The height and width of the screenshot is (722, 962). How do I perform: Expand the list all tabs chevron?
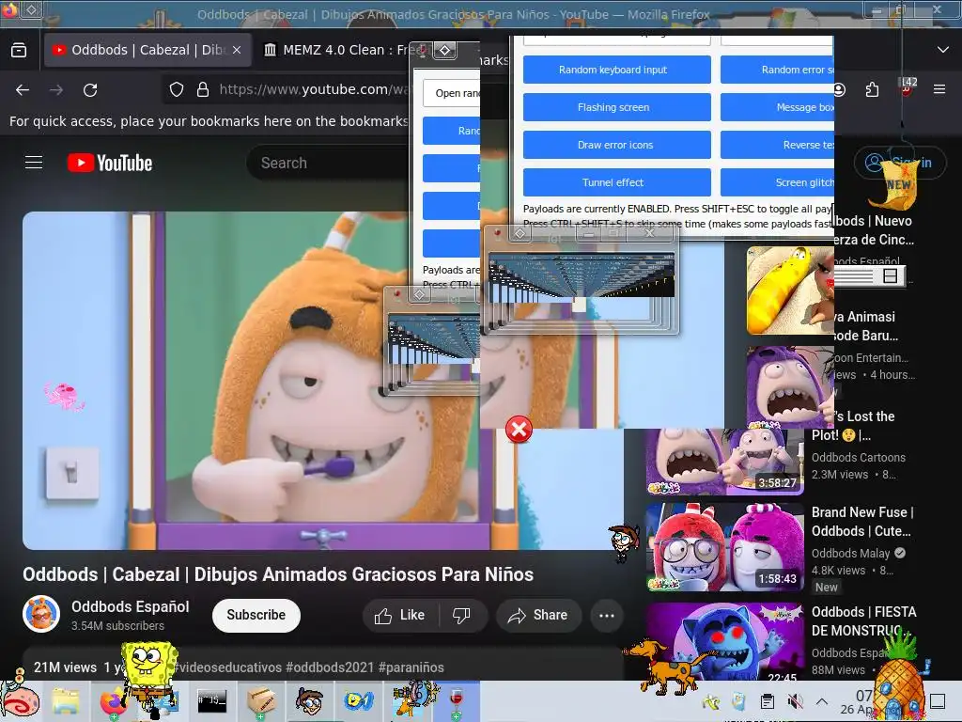point(943,50)
